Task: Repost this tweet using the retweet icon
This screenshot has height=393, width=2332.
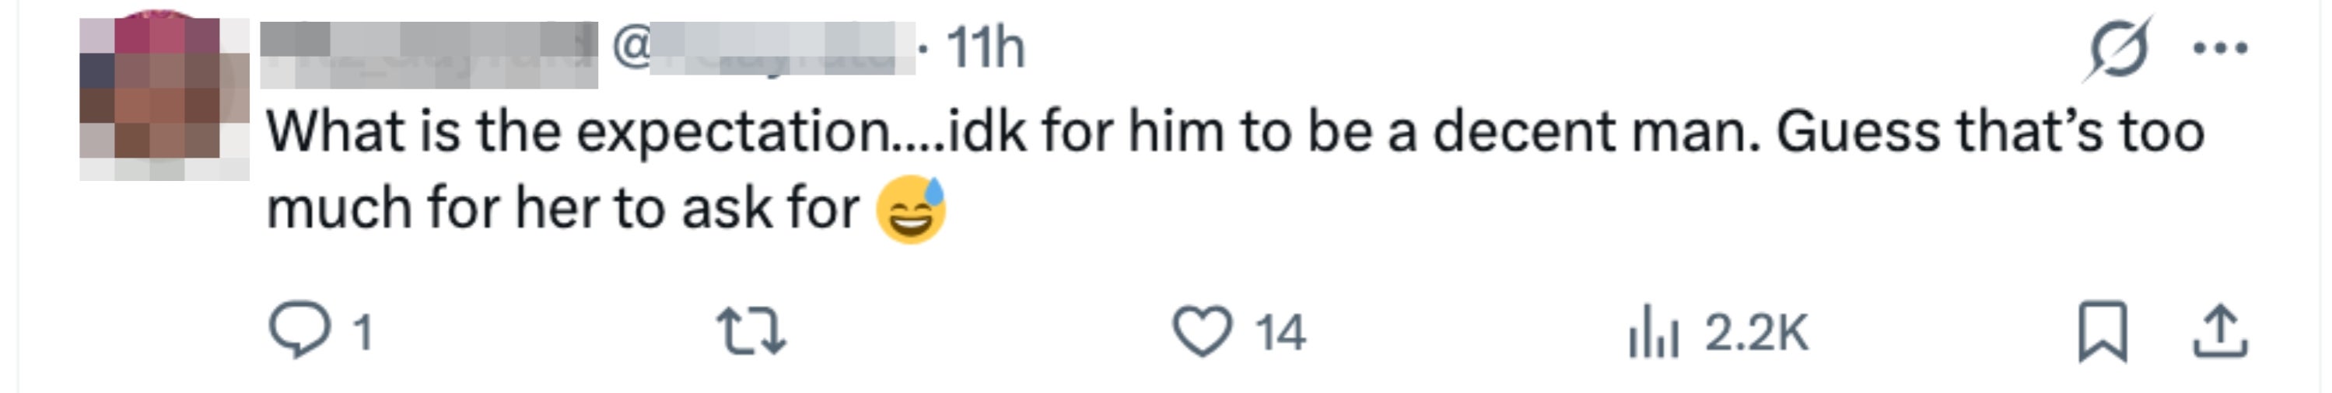Action: (751, 332)
